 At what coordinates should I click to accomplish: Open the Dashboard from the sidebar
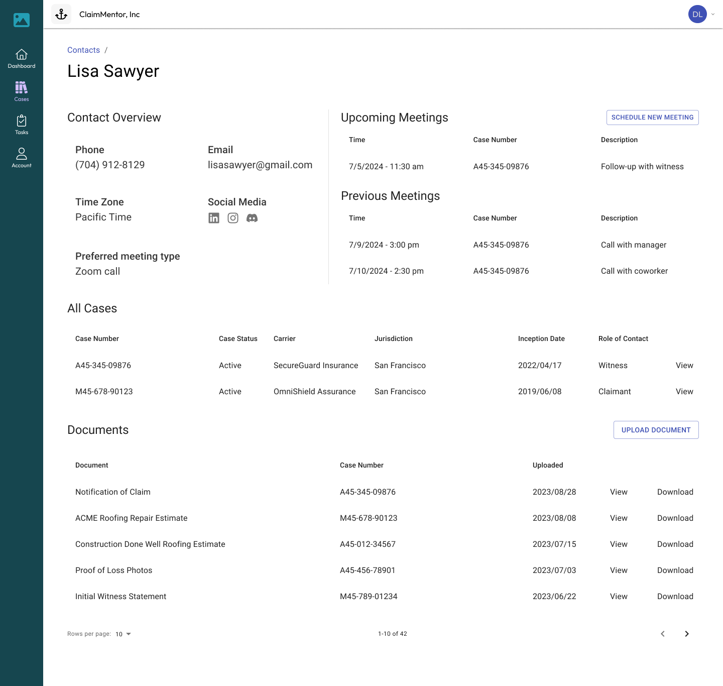pyautogui.click(x=21, y=57)
